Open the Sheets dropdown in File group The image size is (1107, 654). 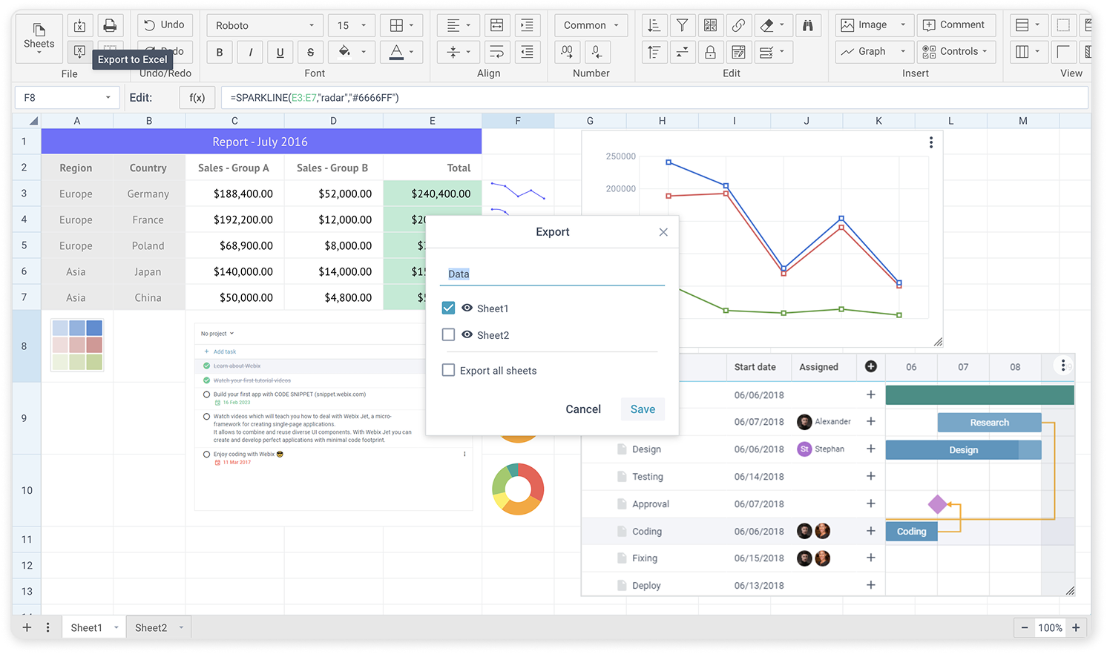[x=39, y=38]
